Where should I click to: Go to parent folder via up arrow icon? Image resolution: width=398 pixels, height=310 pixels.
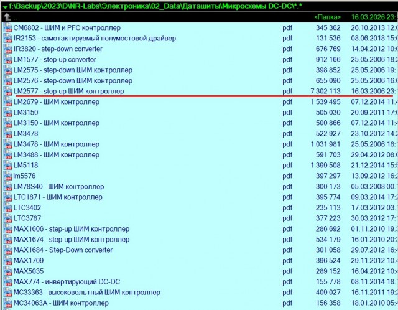pyautogui.click(x=7, y=17)
